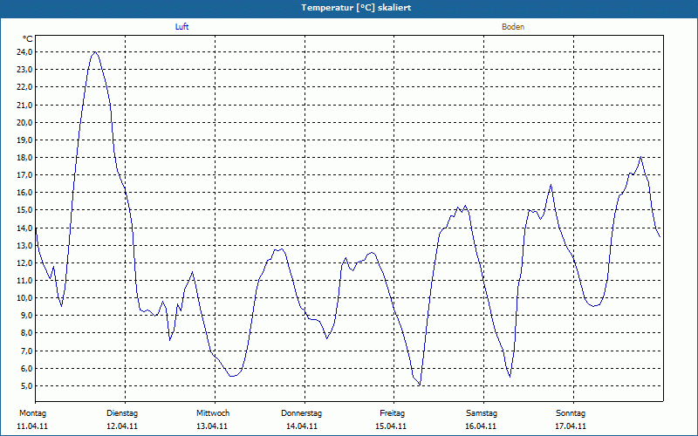698x436 pixels.
Task: Click the date 15.04.11
Action: click(x=391, y=426)
